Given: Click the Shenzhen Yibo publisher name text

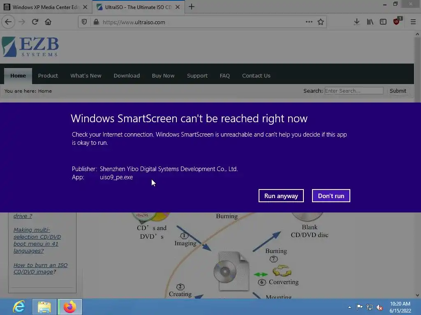Looking at the screenshot, I should pyautogui.click(x=169, y=169).
